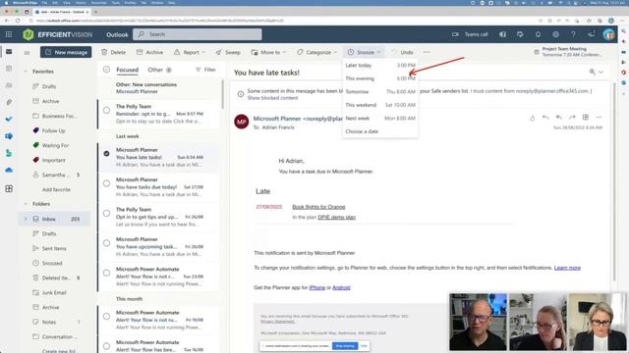Choose This evening snooze option

pyautogui.click(x=380, y=78)
